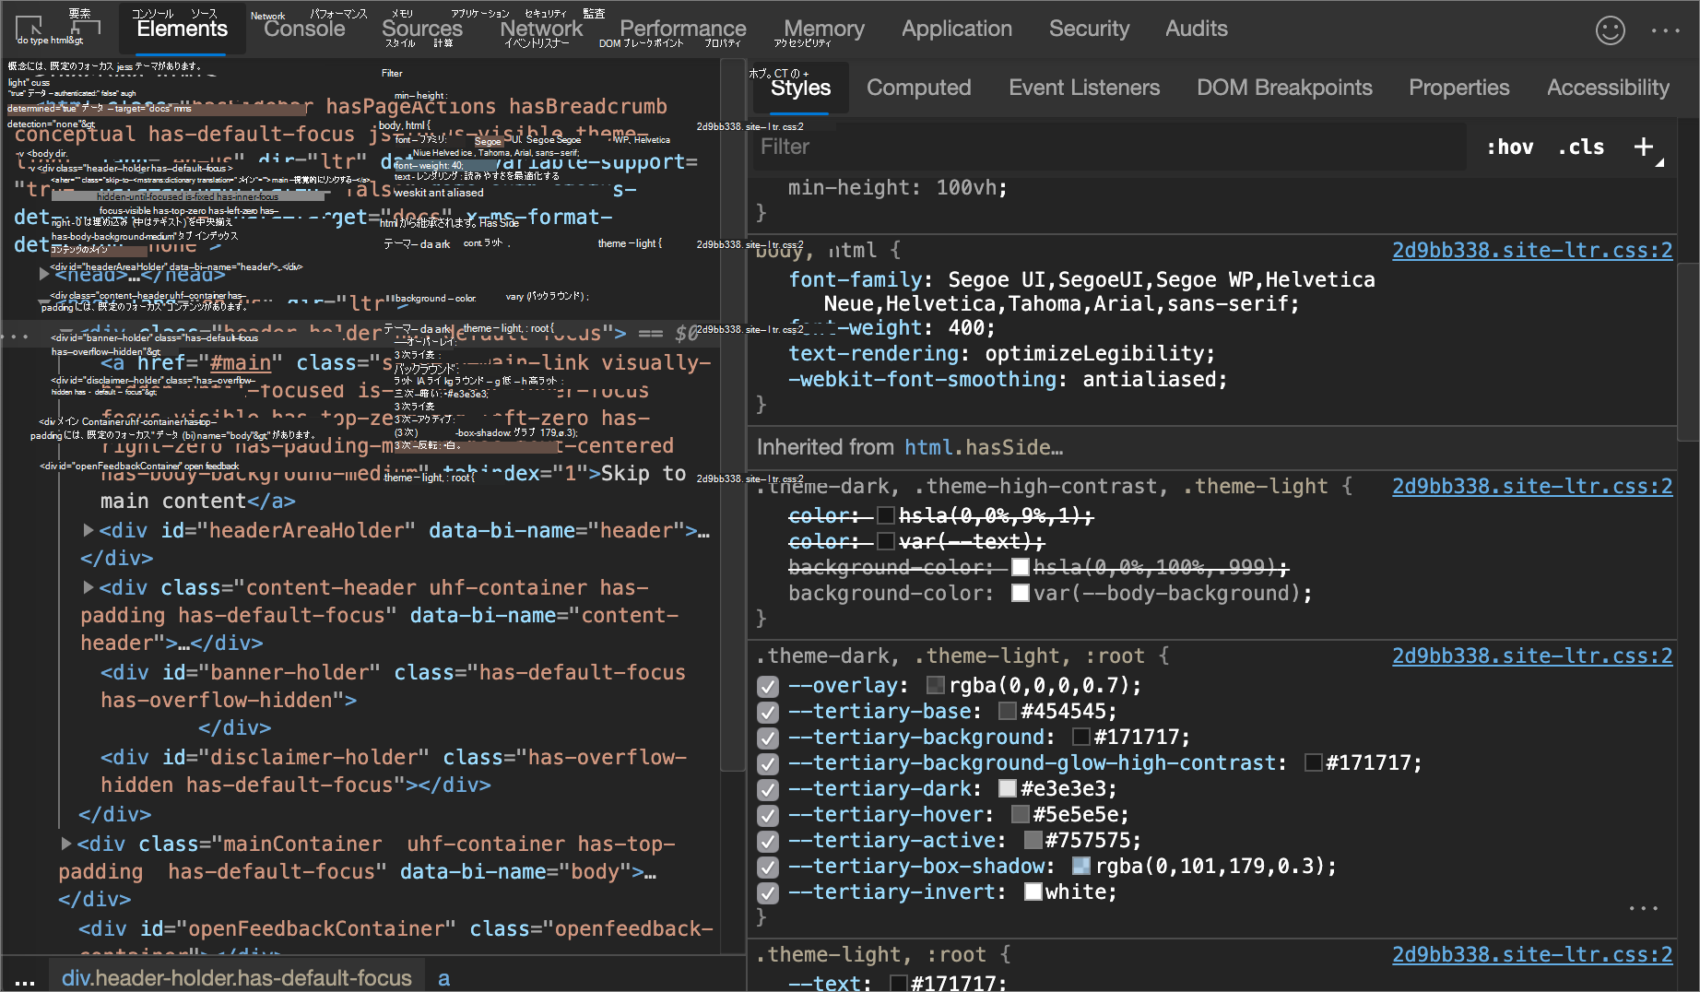
Task: Uncheck the --overlay variable checkbox
Action: click(768, 686)
